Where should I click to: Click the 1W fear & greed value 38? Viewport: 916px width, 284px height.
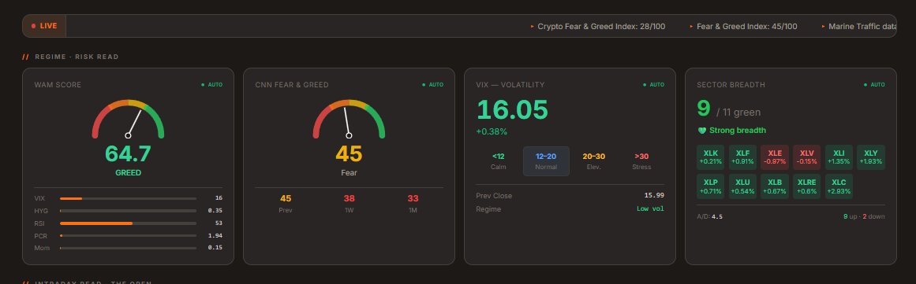pyautogui.click(x=349, y=198)
